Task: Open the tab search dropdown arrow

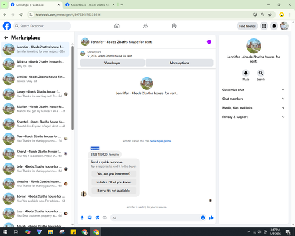Action: (4, 5)
